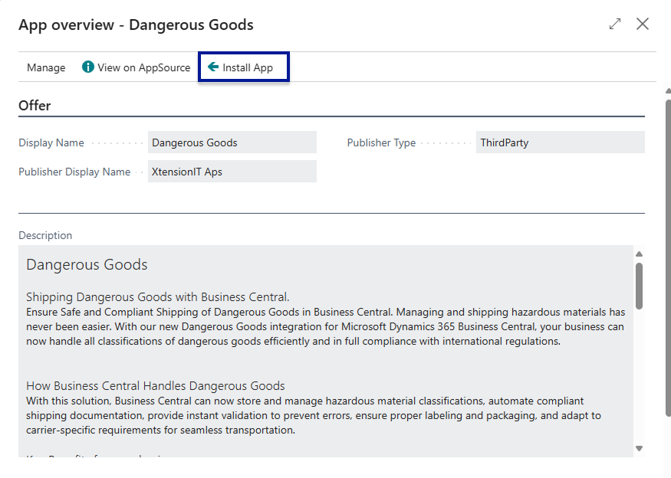Screen dimensions: 671x478
Task: Click the Publisher Type label
Action: click(x=381, y=142)
